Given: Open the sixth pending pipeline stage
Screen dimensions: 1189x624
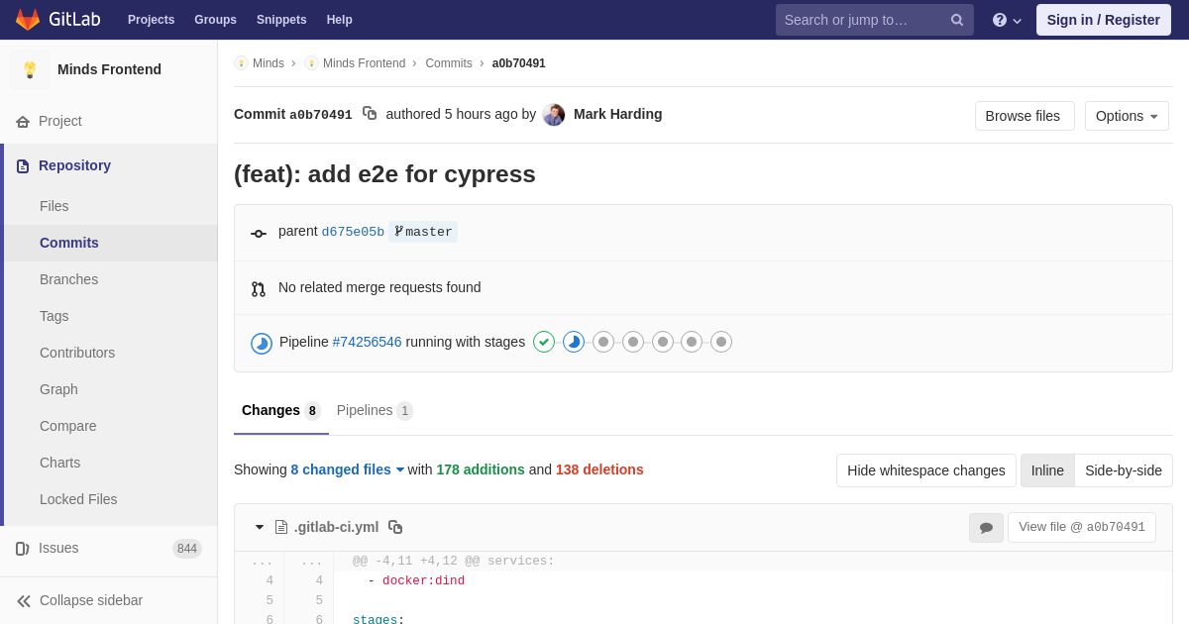Looking at the screenshot, I should (x=692, y=342).
